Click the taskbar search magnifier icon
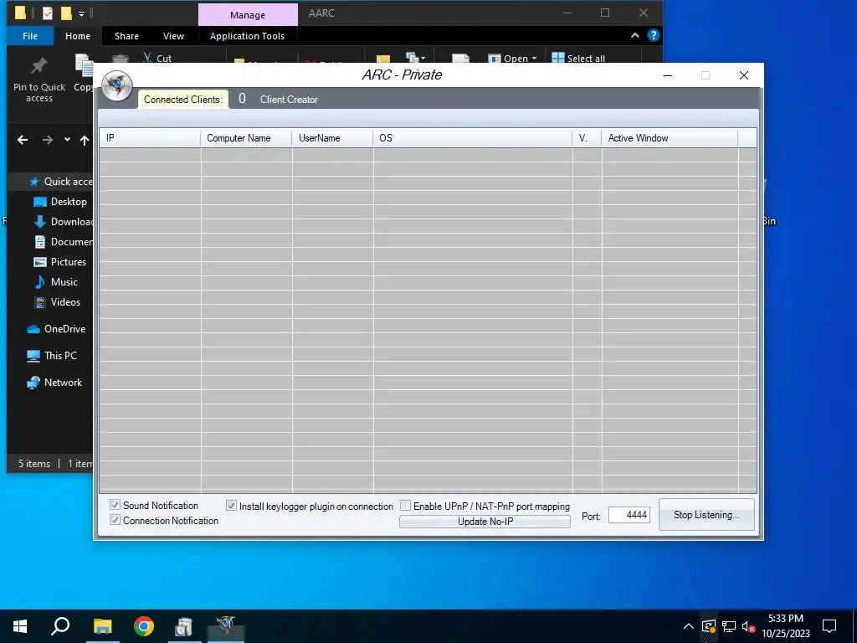The width and height of the screenshot is (857, 643). tap(60, 626)
